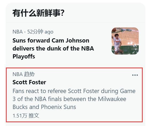Viewport: 151px width, 126px height.
Task: Click the 'NBA' source label above the dunk story
Action: pos(18,32)
